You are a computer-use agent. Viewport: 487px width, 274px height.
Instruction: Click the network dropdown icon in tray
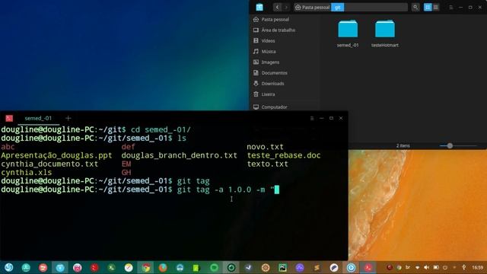coord(417,267)
